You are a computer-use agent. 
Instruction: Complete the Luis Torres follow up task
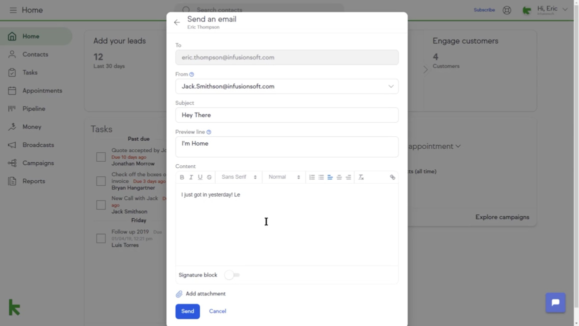pos(100,238)
